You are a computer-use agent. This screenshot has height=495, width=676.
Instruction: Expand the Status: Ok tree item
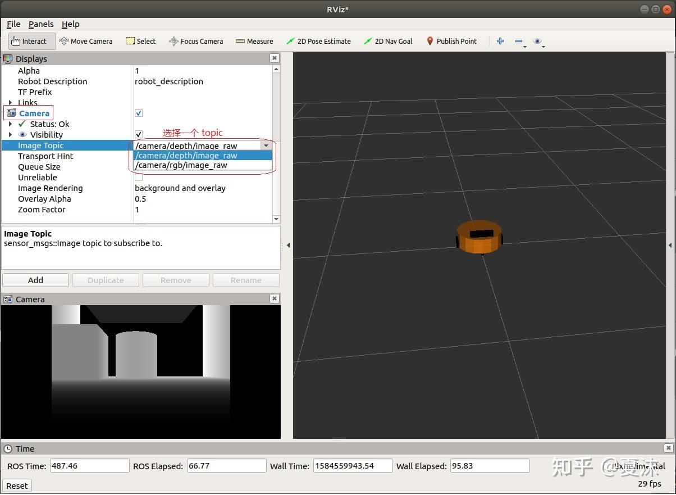(11, 124)
